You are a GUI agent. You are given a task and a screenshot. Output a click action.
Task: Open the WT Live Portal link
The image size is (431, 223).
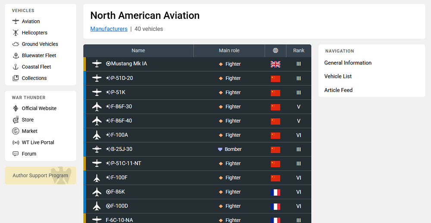click(x=38, y=143)
